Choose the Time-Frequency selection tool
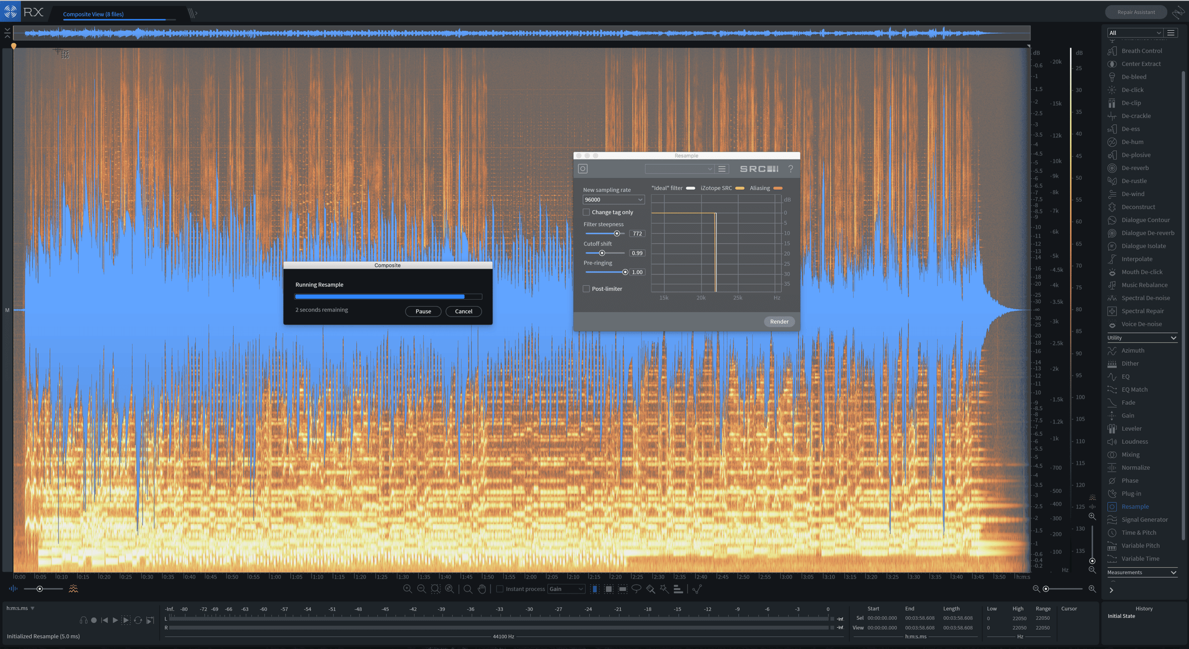The image size is (1189, 649). click(609, 589)
